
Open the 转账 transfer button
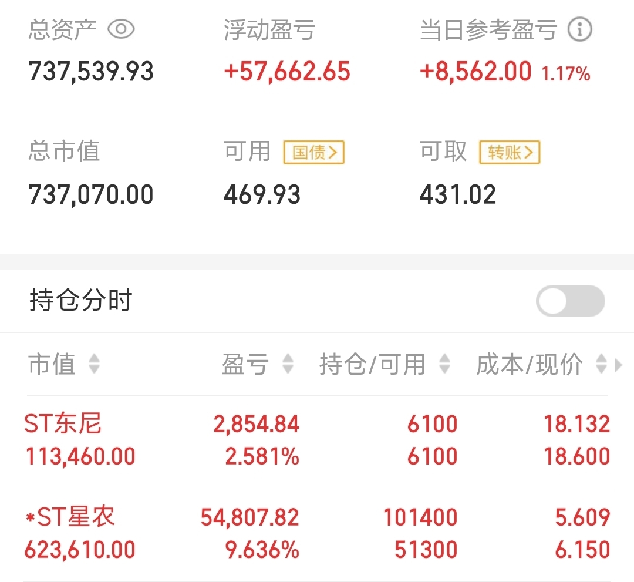coord(510,153)
